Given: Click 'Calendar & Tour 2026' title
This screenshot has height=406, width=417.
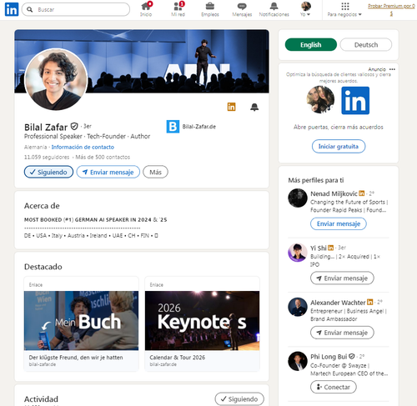Looking at the screenshot, I should coord(178,358).
